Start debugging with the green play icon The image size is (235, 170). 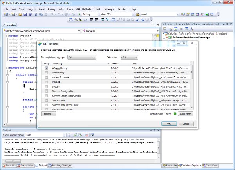79,14
